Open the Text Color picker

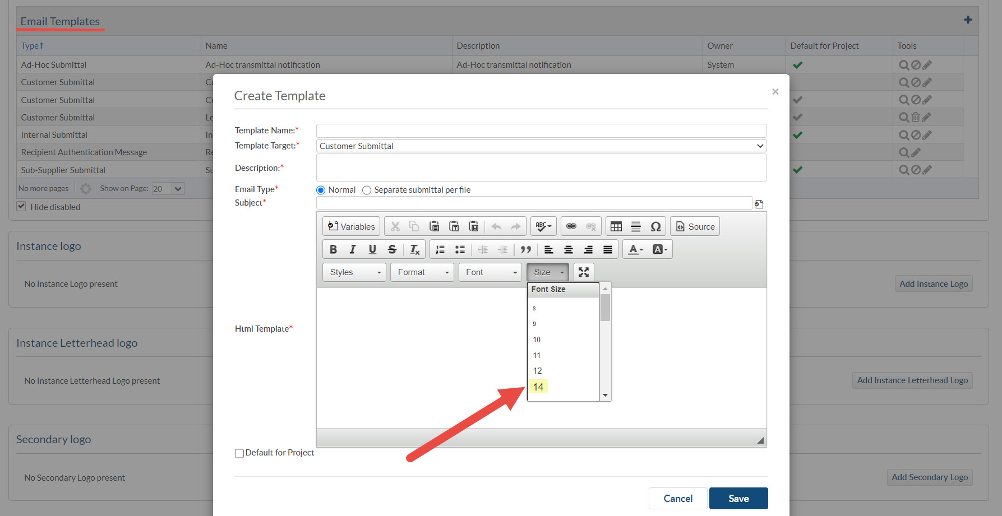pyautogui.click(x=635, y=249)
